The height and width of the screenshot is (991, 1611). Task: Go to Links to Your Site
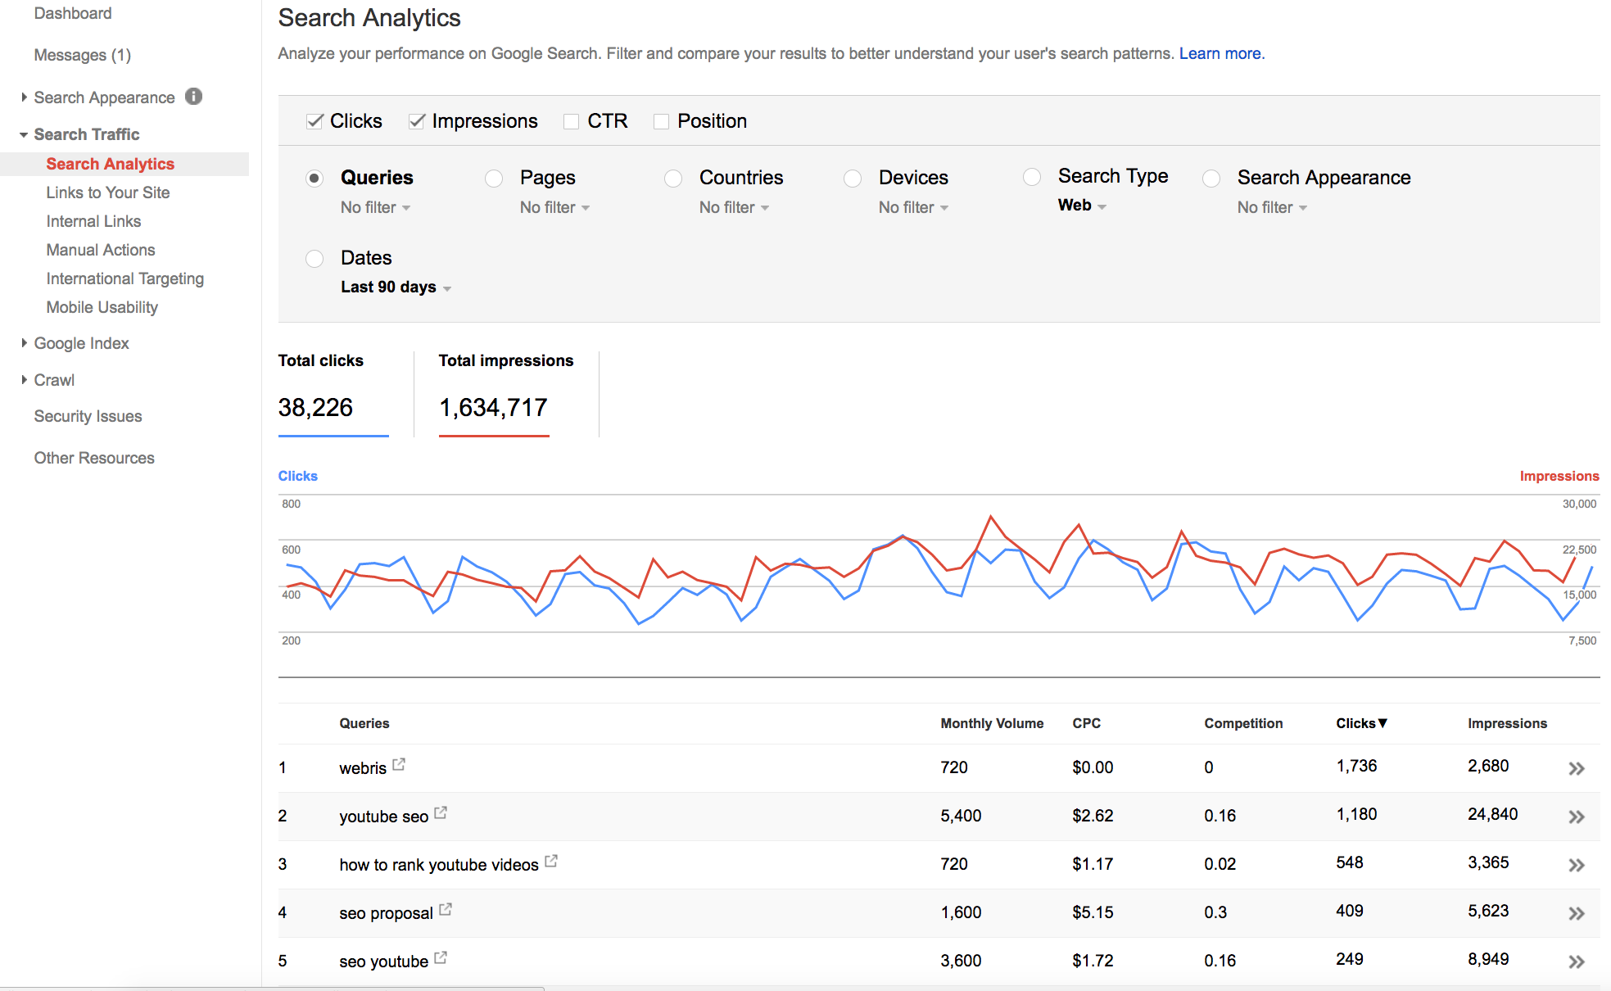[x=108, y=192]
